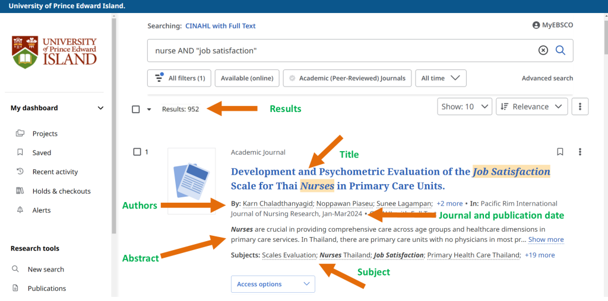Bookmark the first result article
Image resolution: width=608 pixels, height=301 pixels.
pos(560,152)
